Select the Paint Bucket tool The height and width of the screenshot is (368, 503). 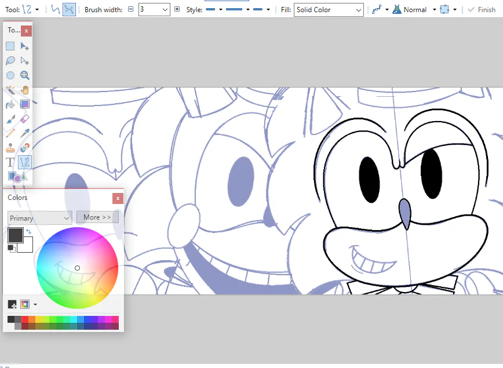(10, 104)
